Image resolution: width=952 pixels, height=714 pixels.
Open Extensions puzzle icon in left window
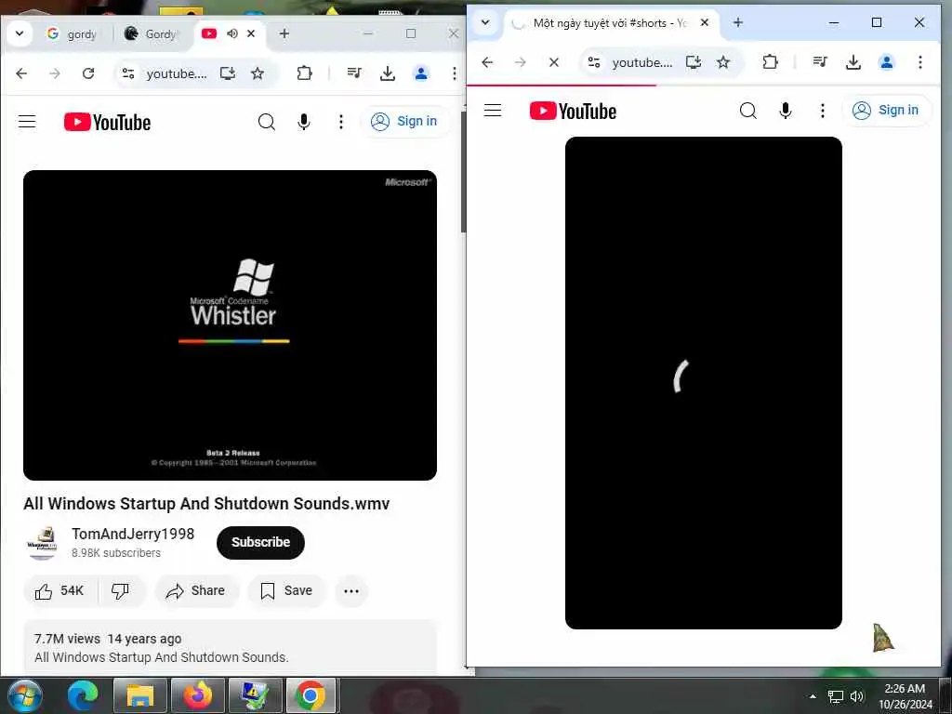[304, 73]
